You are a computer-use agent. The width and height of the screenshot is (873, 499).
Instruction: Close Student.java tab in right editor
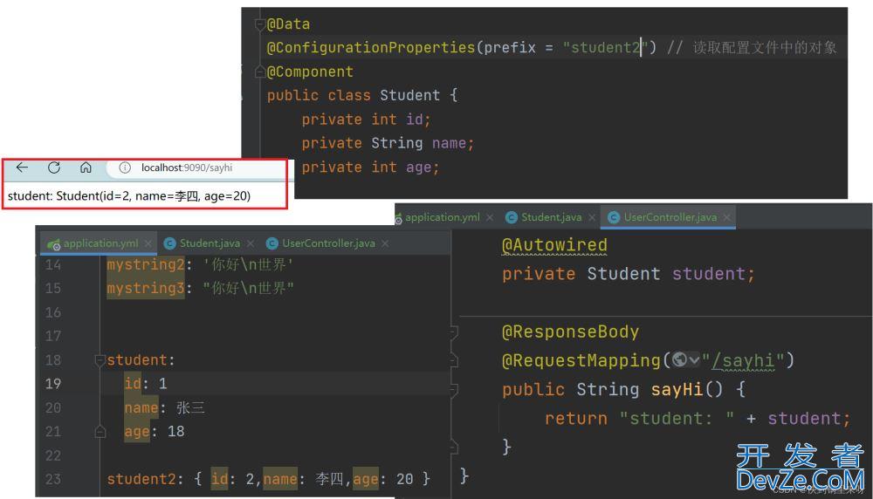(592, 217)
